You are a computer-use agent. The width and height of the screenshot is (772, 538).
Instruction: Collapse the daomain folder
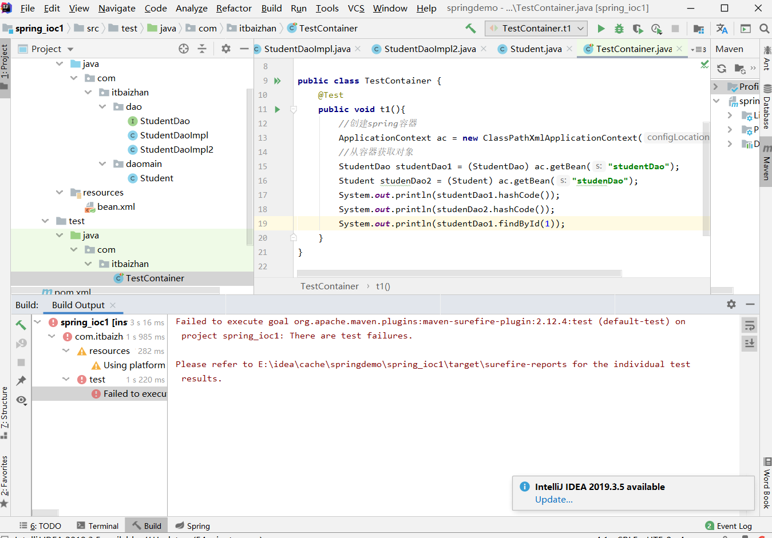pos(102,164)
